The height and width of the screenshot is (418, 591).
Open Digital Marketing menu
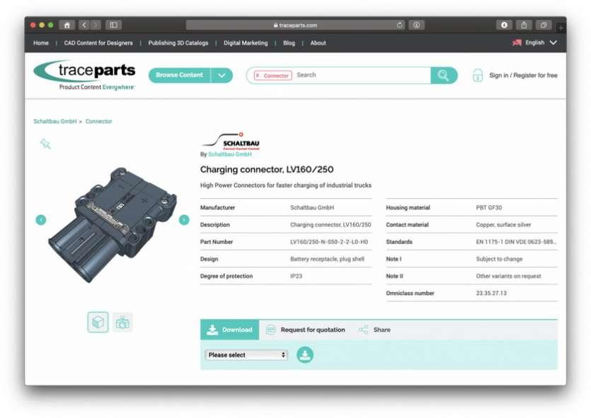coord(246,43)
